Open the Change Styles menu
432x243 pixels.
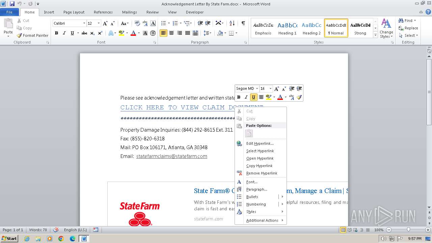(x=386, y=28)
